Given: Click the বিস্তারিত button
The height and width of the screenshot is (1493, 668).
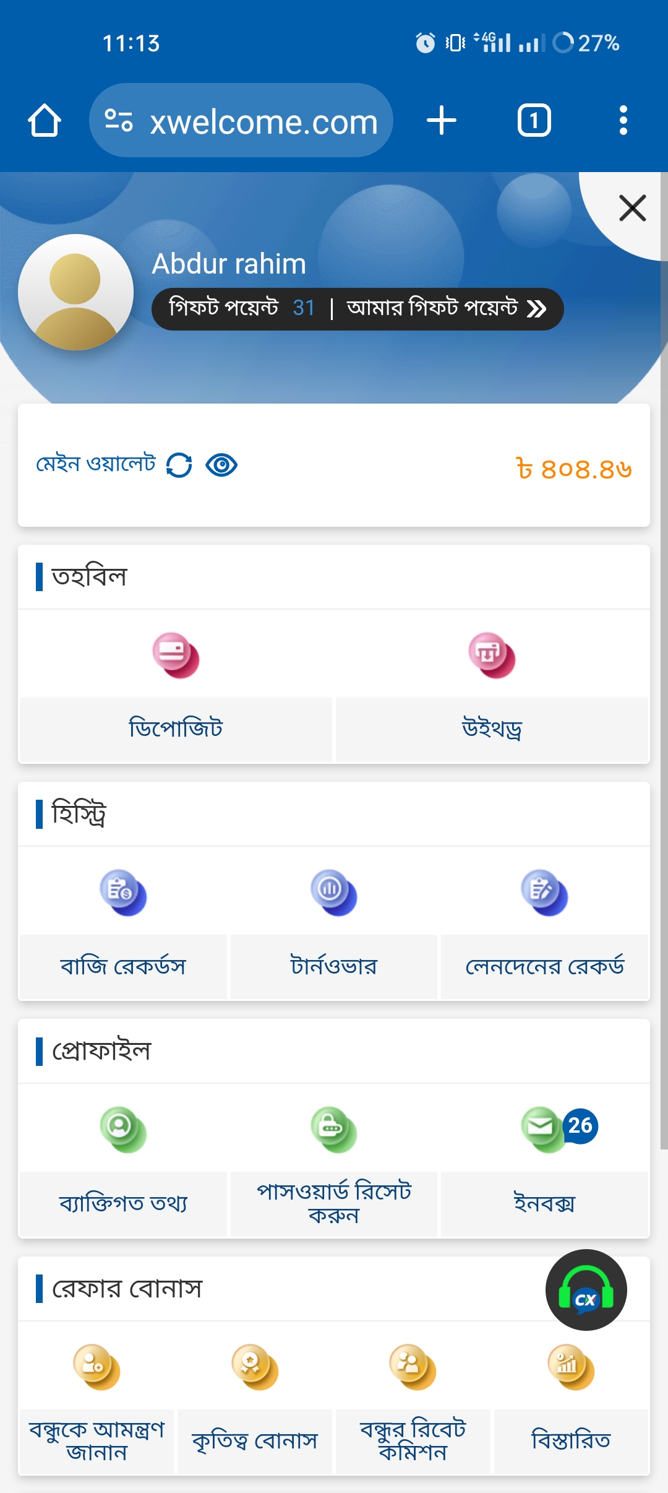Looking at the screenshot, I should coord(571,1441).
